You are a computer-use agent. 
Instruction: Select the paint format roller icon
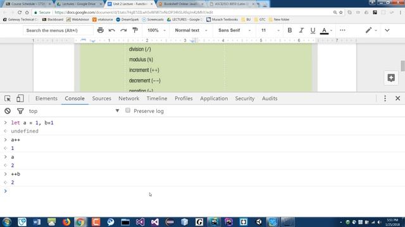coord(135,30)
